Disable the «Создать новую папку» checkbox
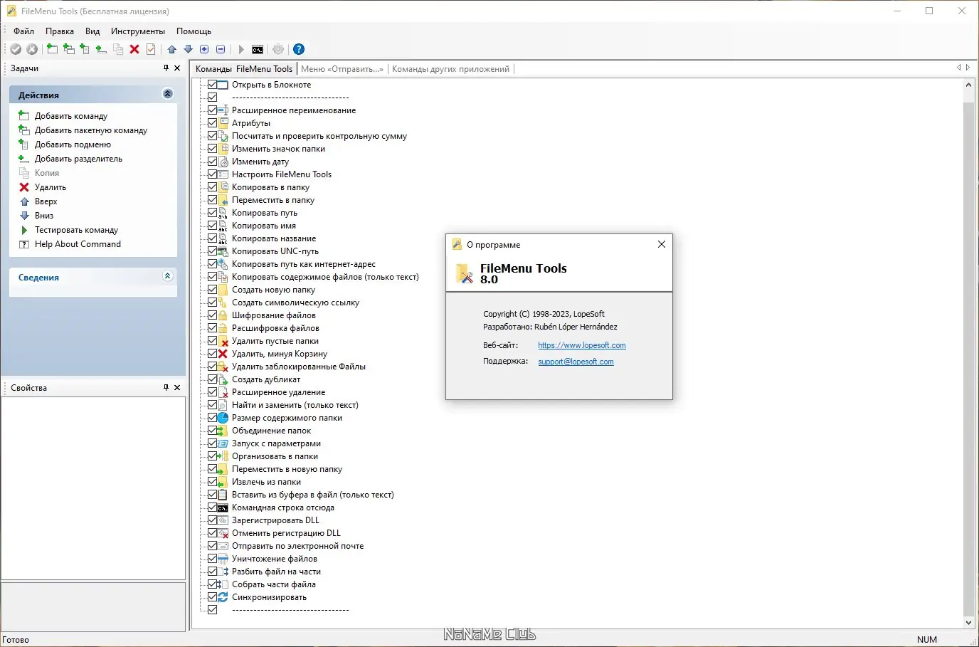This screenshot has width=979, height=647. pyautogui.click(x=212, y=290)
